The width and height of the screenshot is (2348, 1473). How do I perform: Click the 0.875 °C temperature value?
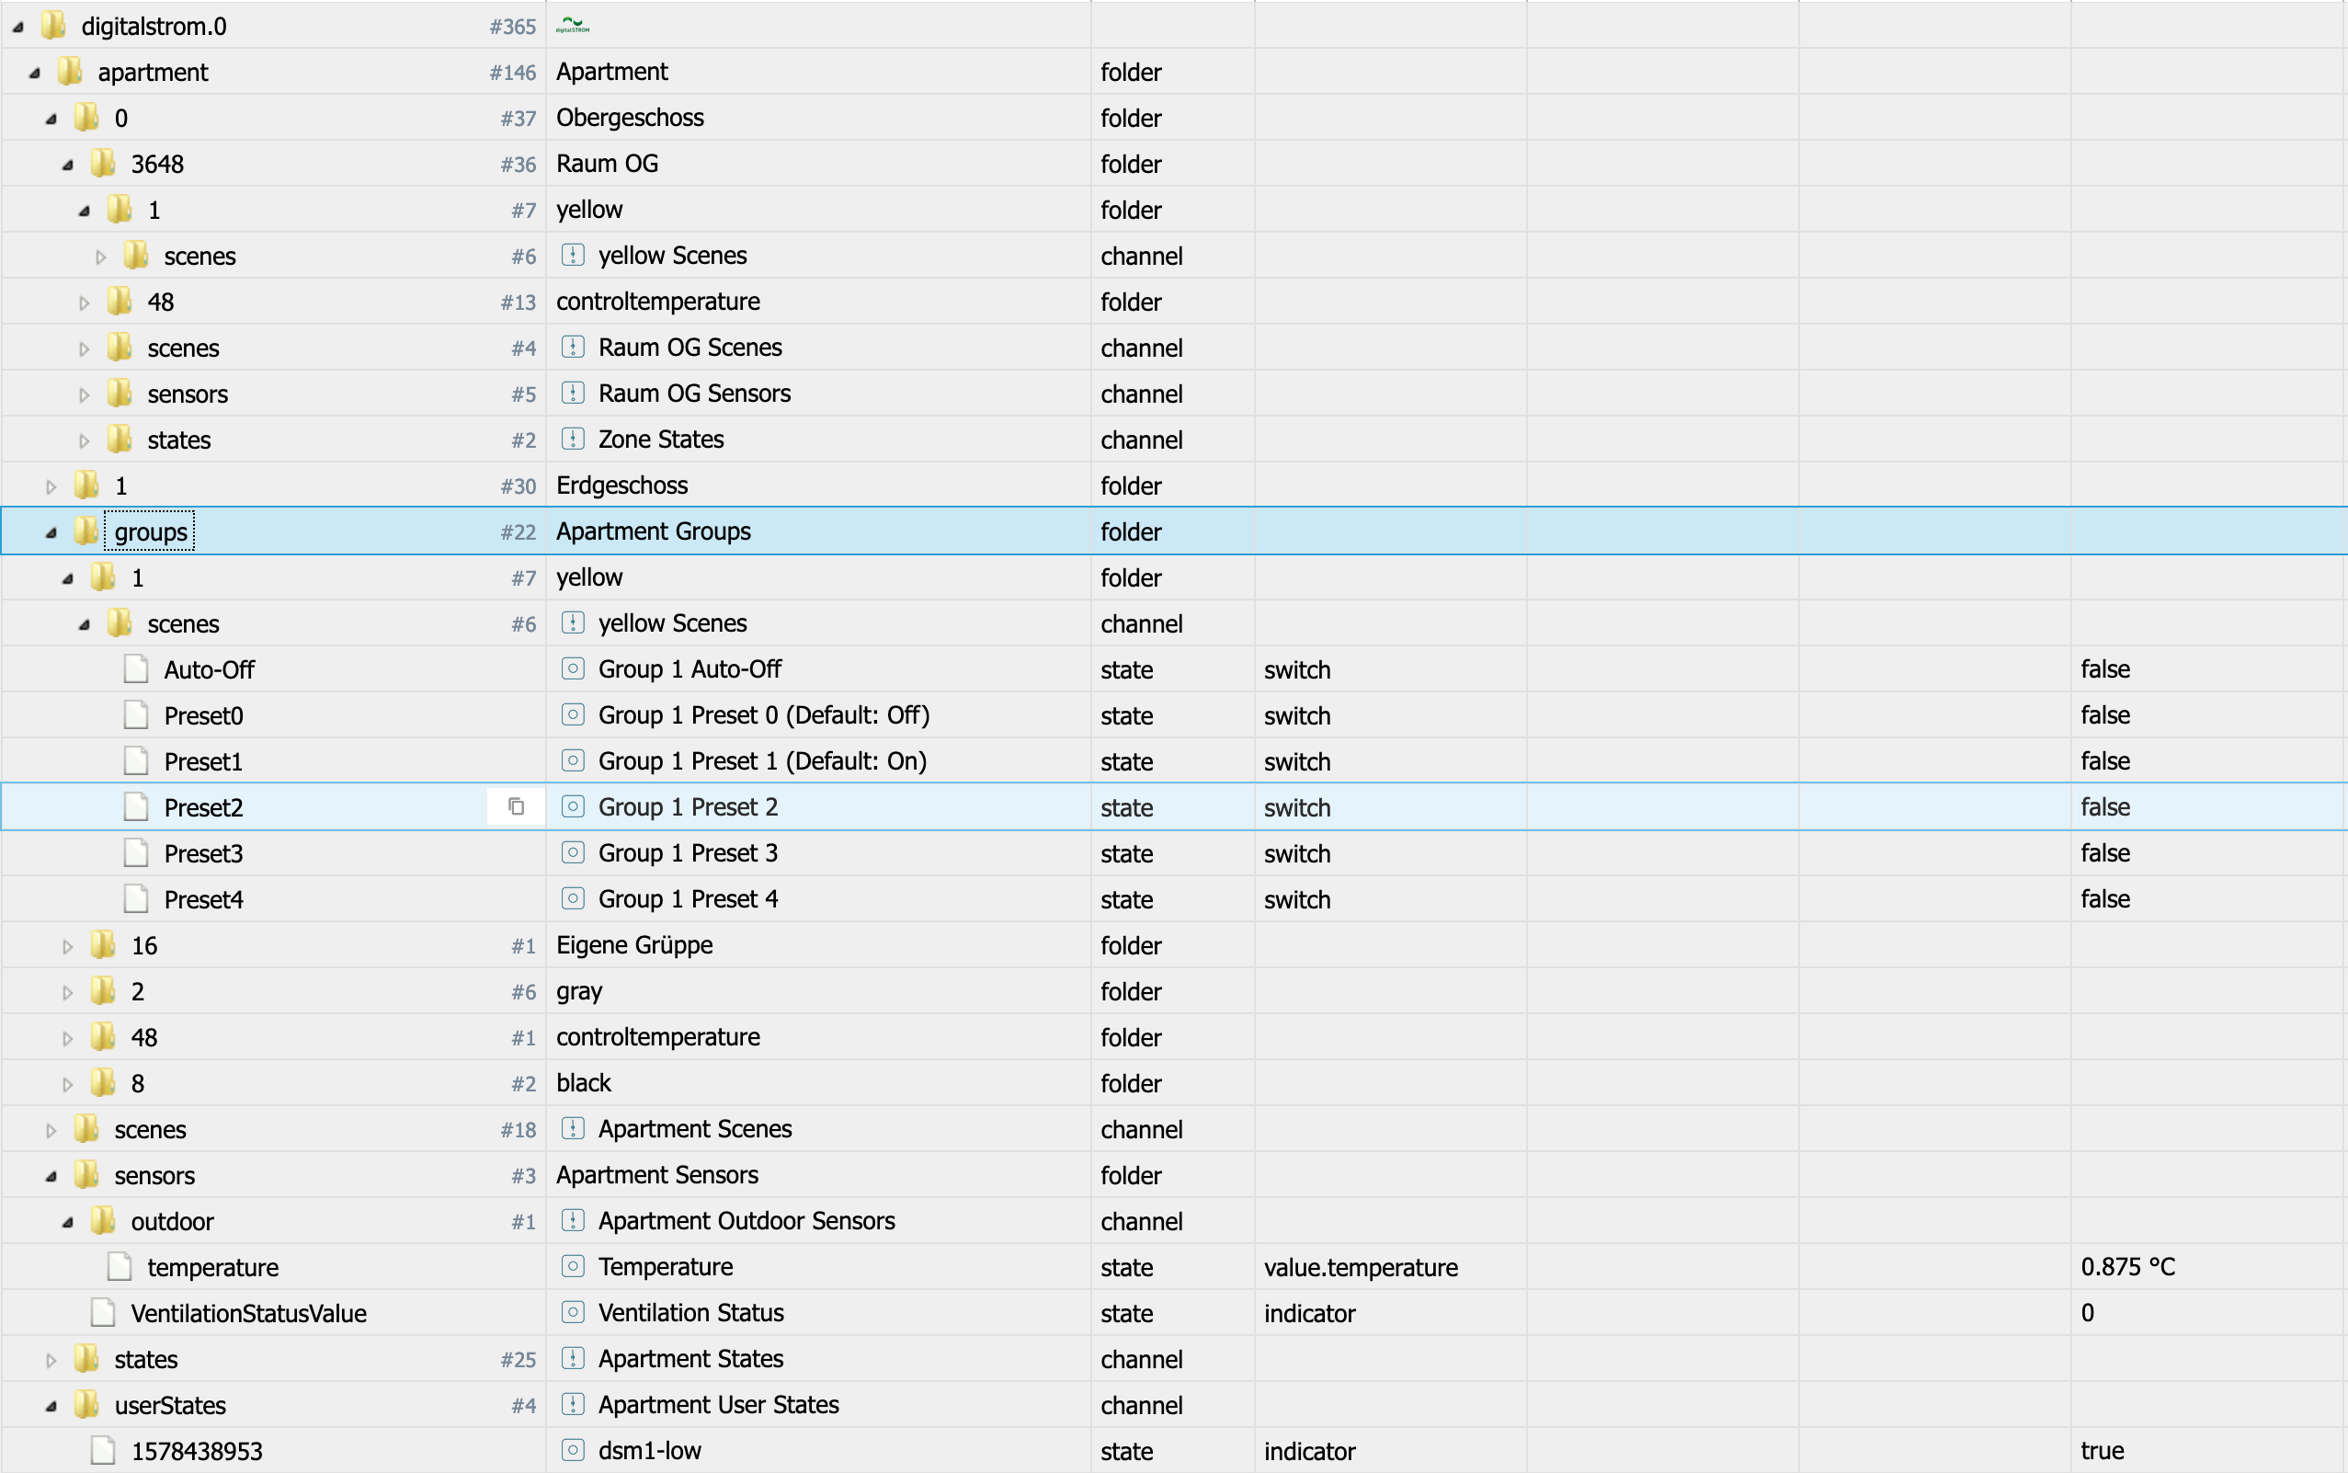[2127, 1266]
